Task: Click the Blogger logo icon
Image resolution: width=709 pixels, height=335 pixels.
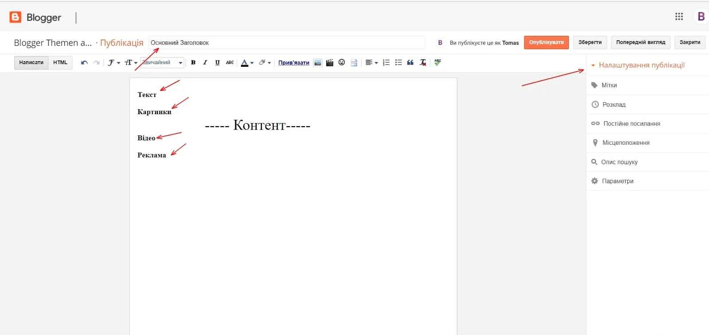Action: [16, 17]
